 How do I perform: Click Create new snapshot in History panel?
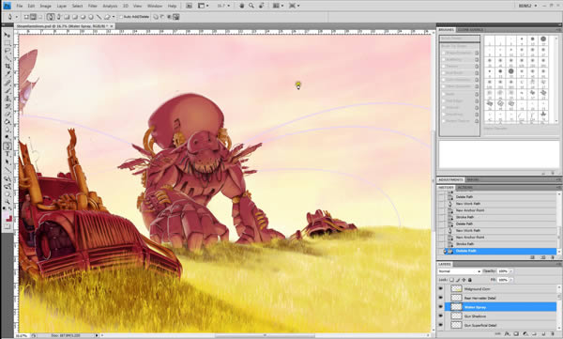tap(543, 257)
